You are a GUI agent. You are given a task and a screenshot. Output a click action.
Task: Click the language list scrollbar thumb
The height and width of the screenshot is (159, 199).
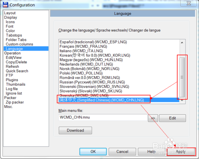point(182,77)
